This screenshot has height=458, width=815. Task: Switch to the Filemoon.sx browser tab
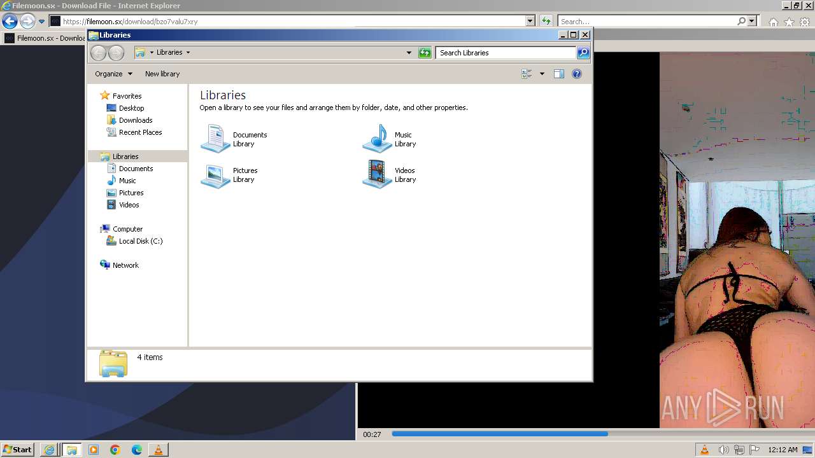pyautogui.click(x=45, y=38)
